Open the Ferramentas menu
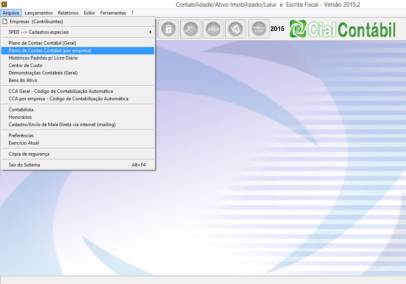This screenshot has width=406, height=284. click(x=113, y=13)
